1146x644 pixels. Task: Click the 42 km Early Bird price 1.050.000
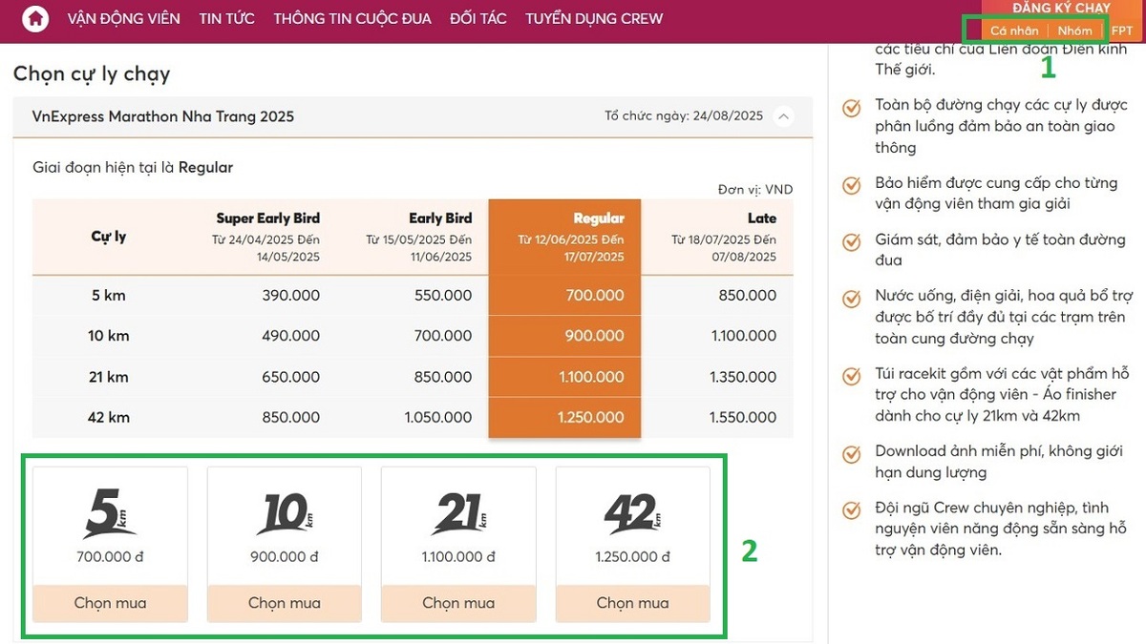(438, 418)
